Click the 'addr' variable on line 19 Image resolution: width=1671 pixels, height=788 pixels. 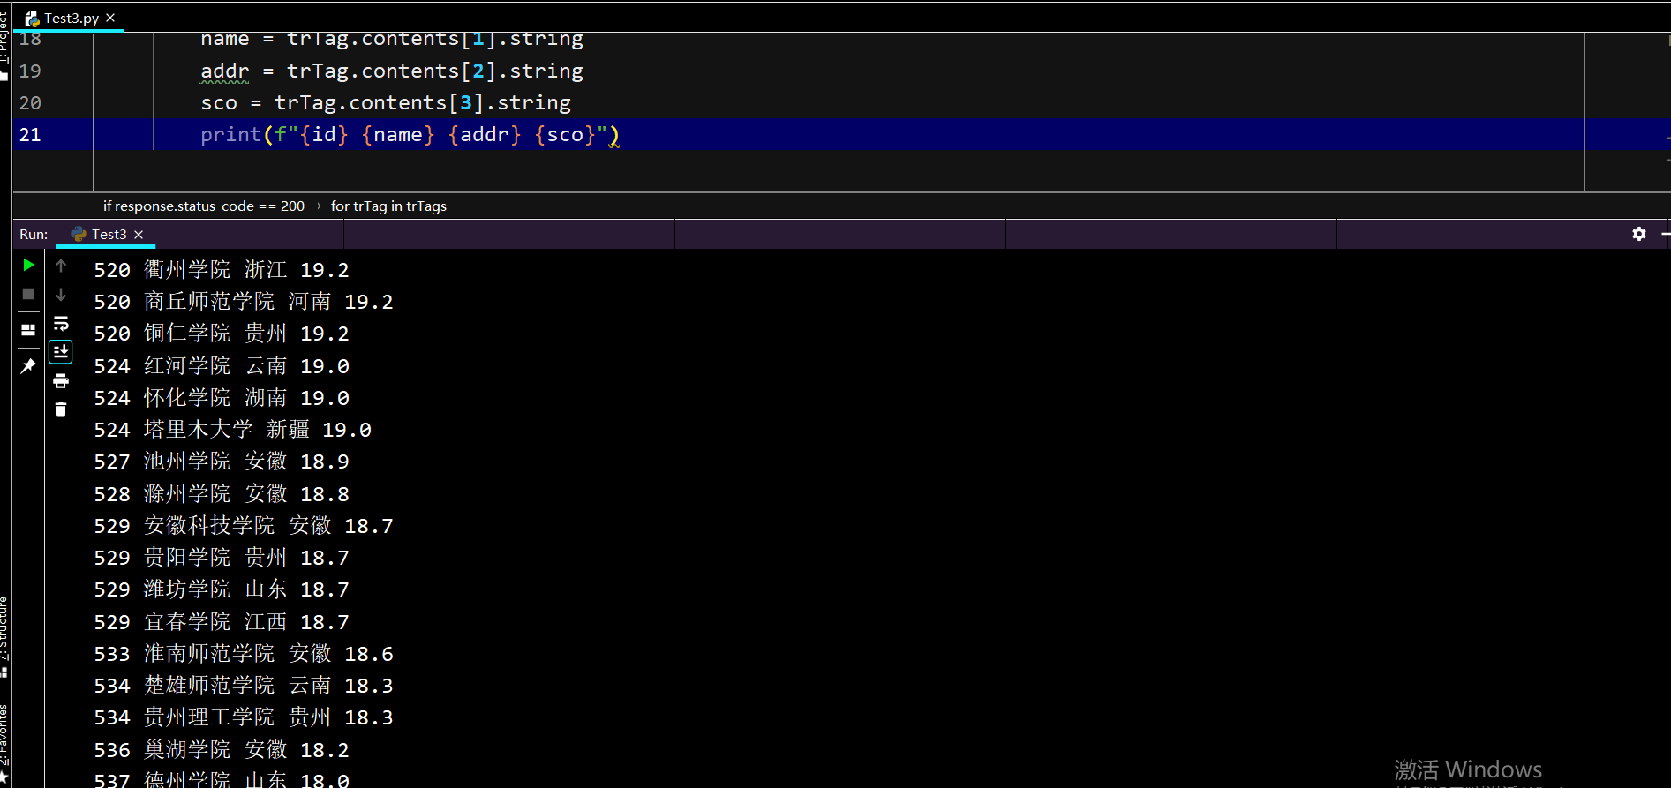tap(225, 71)
